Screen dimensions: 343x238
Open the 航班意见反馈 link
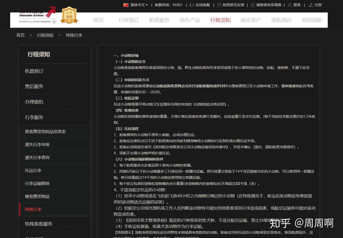tap(233, 5)
